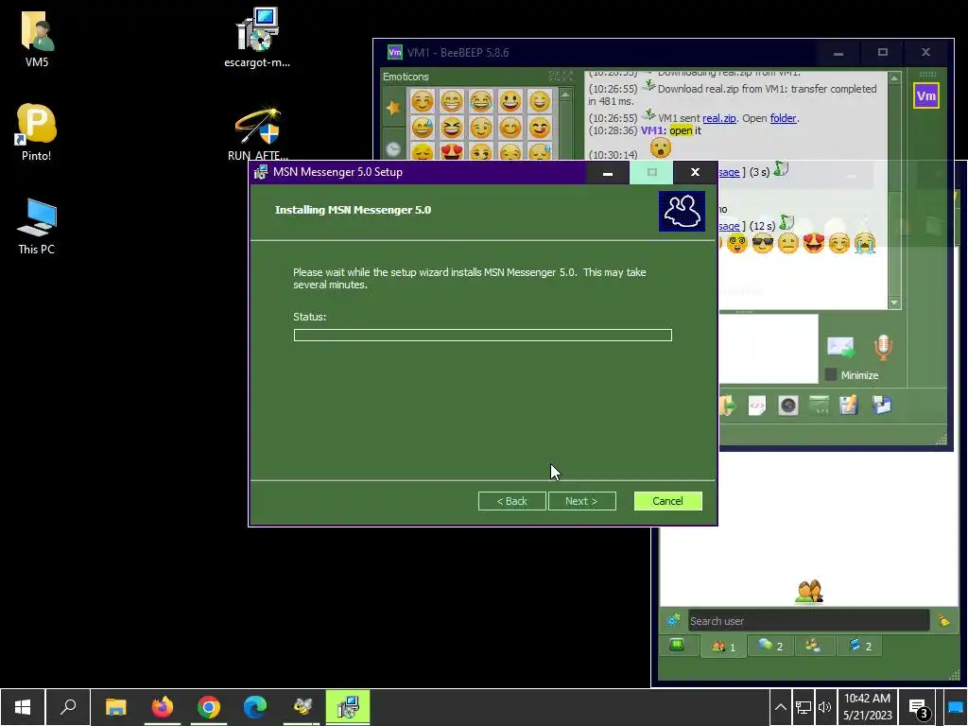Select the Pinto! desktop shortcut

point(37,132)
